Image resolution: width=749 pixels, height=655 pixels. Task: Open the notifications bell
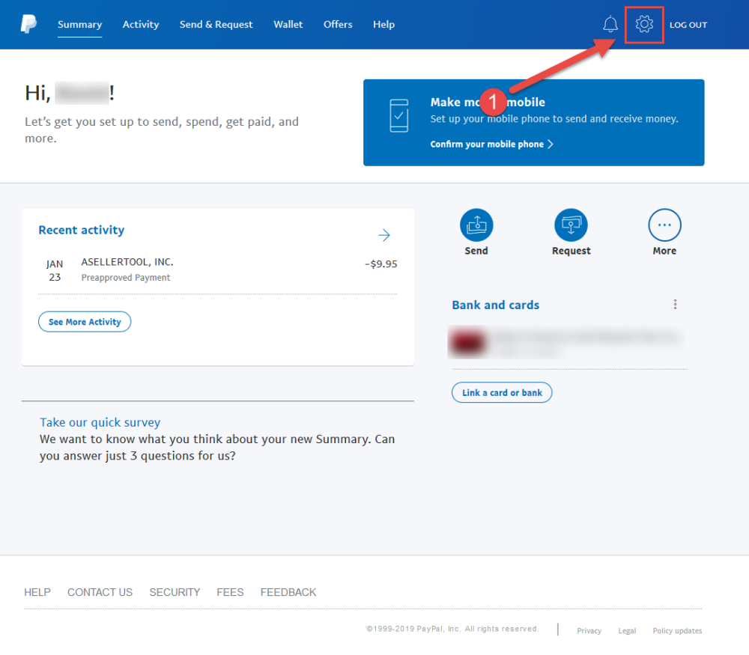point(610,24)
